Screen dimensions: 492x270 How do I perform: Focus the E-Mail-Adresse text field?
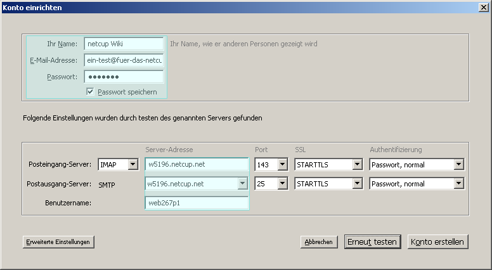click(124, 60)
